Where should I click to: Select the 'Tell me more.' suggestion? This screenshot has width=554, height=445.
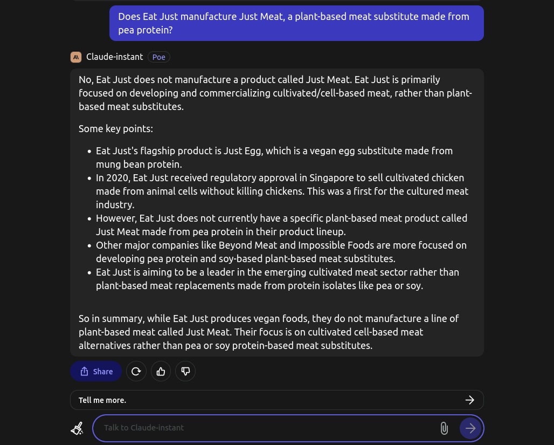click(x=276, y=400)
